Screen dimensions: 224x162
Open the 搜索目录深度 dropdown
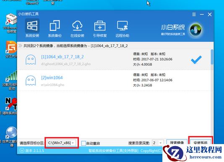(x=158, y=143)
